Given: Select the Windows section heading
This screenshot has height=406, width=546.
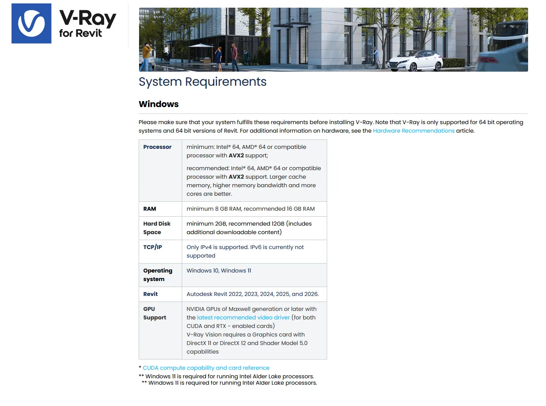Looking at the screenshot, I should coord(159,104).
